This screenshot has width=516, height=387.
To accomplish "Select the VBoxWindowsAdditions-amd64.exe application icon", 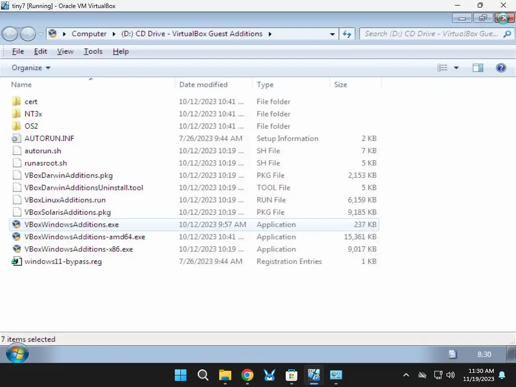I will pyautogui.click(x=16, y=237).
